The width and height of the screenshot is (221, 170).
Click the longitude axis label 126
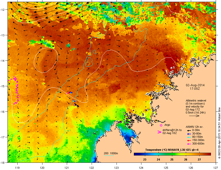191,167
